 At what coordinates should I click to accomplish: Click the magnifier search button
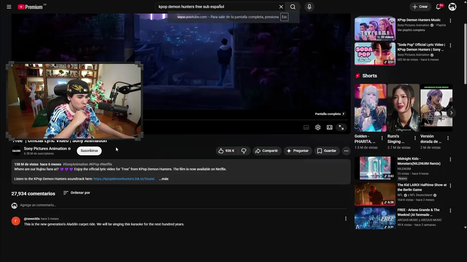(293, 7)
